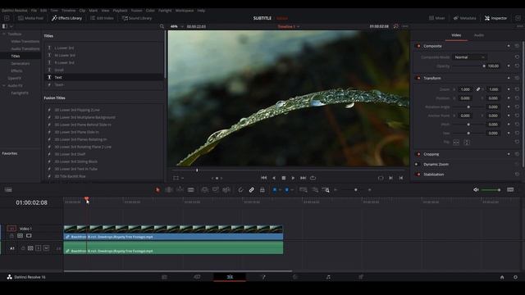Toggle the Inspector panel
The height and width of the screenshot is (295, 525).
tap(495, 18)
